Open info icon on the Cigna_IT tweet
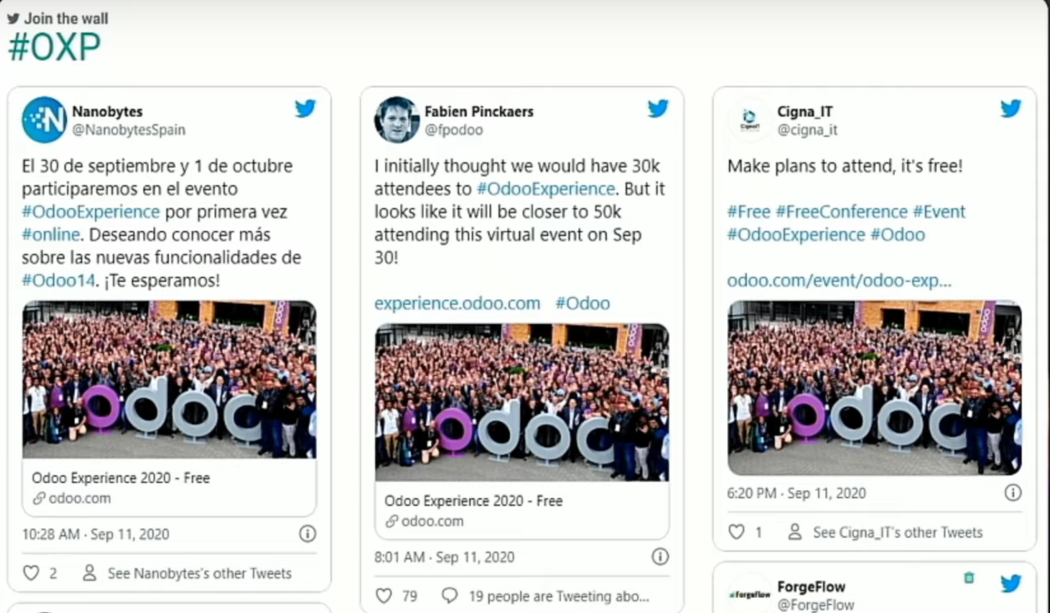Screen dimensions: 1050x613 pyautogui.click(x=1013, y=493)
